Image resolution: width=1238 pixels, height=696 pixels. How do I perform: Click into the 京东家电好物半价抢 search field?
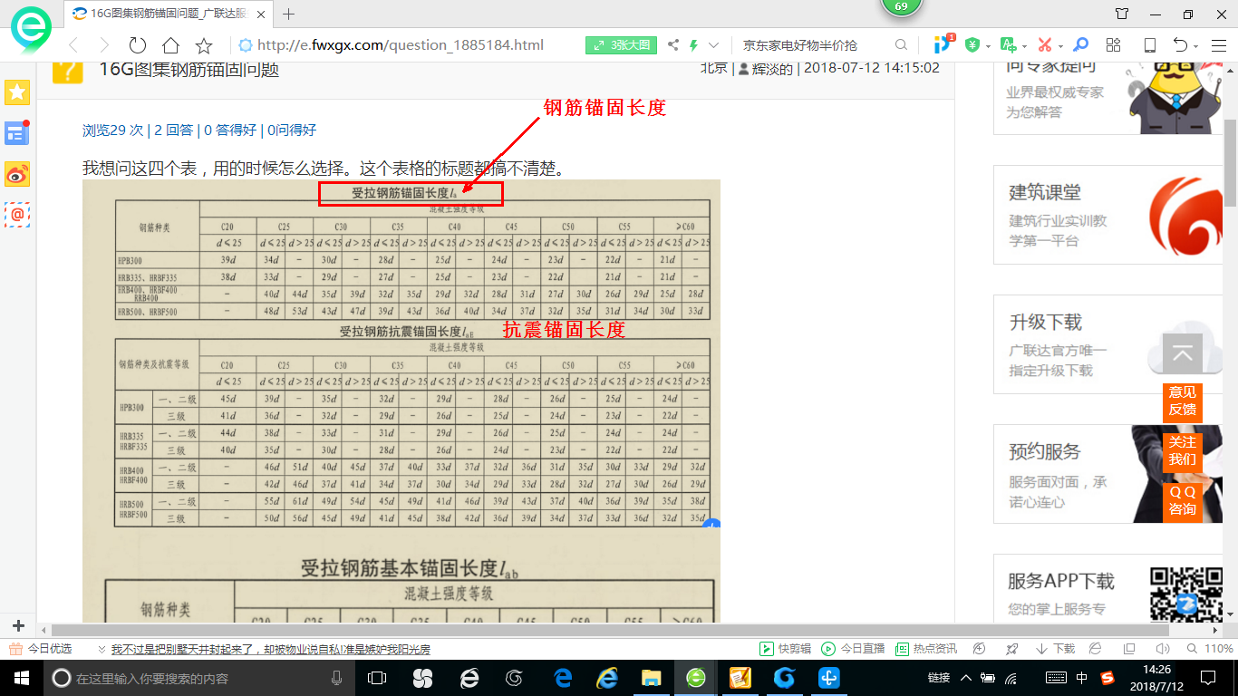[x=816, y=44]
